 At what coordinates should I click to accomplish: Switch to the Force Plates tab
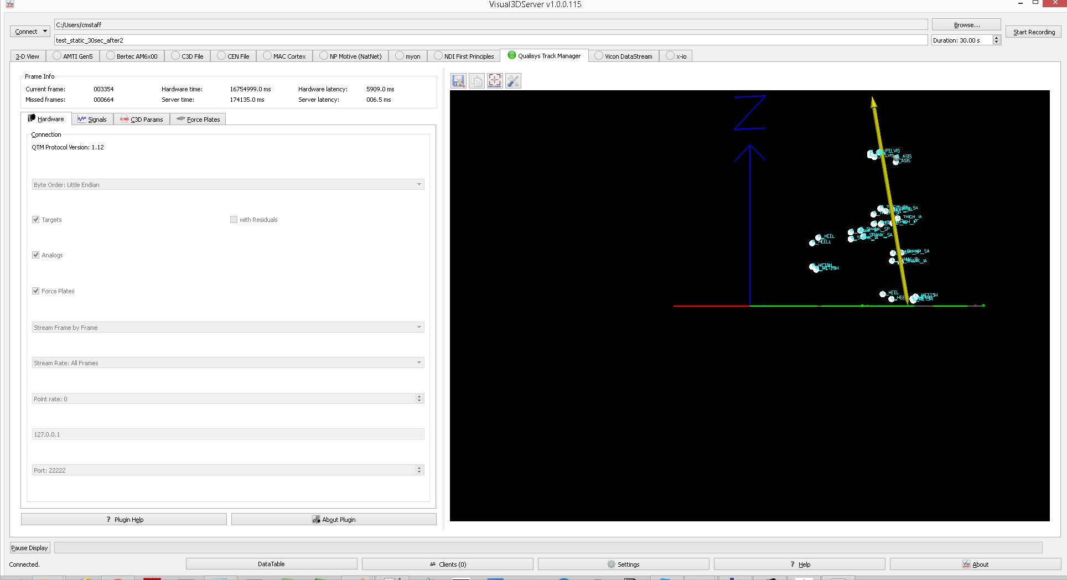click(198, 119)
